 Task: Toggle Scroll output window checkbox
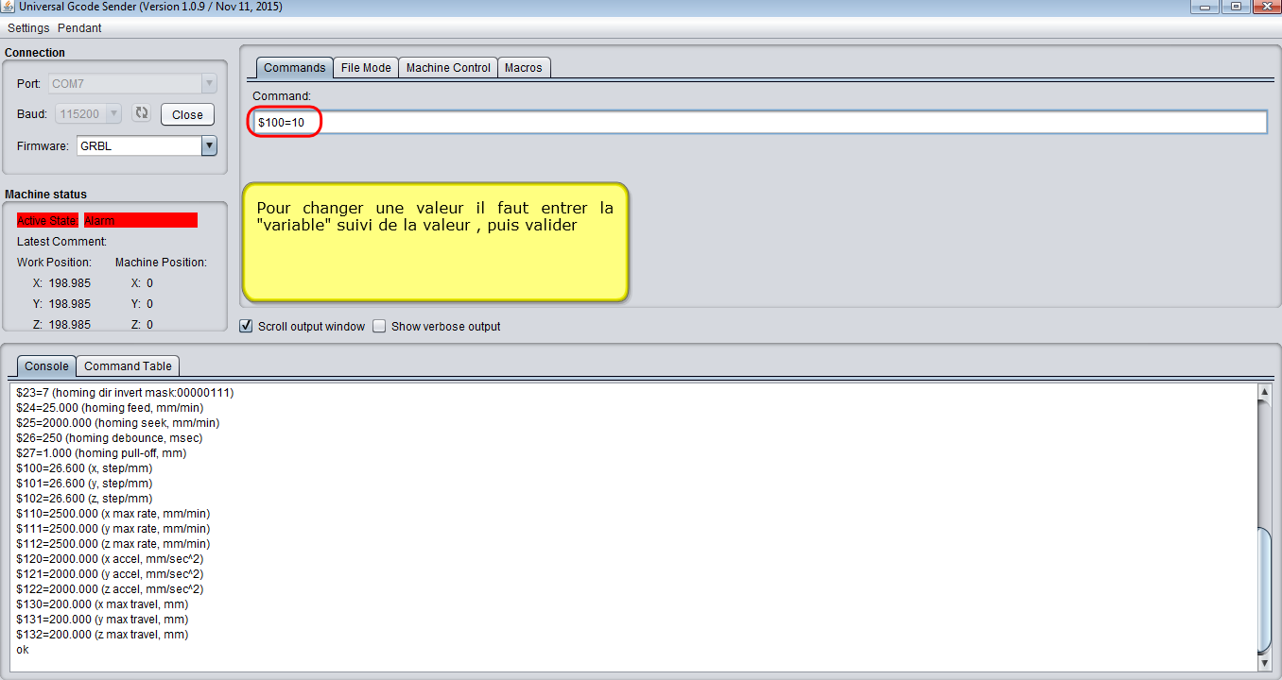click(x=247, y=327)
